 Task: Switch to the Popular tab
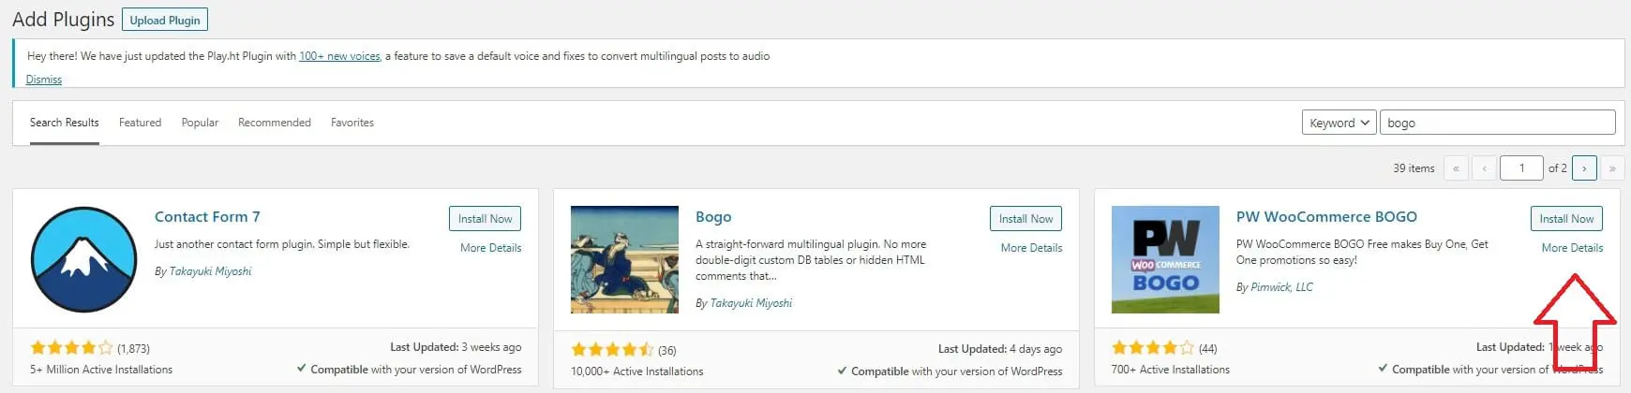pyautogui.click(x=200, y=123)
